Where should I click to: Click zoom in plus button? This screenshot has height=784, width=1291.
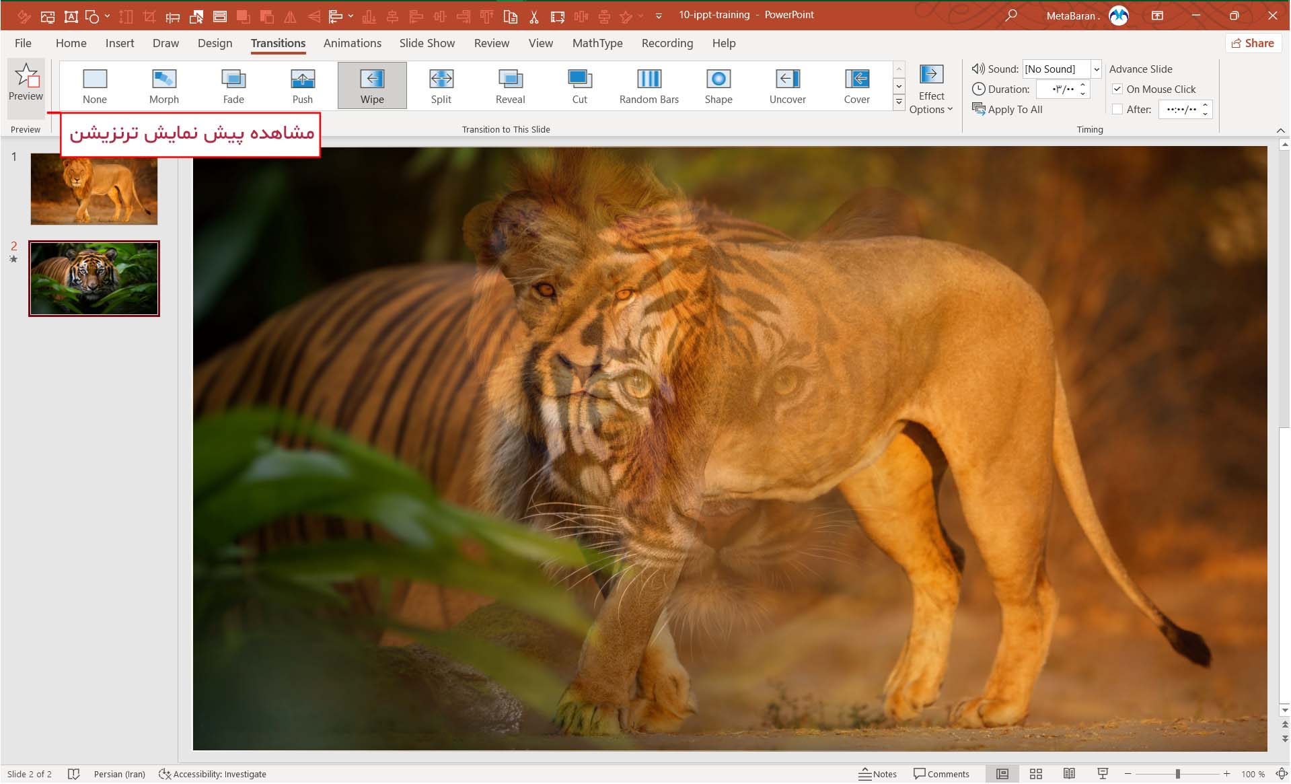click(1226, 774)
